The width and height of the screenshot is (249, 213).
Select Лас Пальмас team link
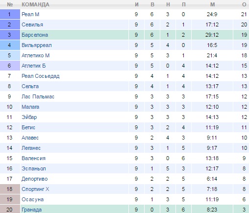pos(38,96)
